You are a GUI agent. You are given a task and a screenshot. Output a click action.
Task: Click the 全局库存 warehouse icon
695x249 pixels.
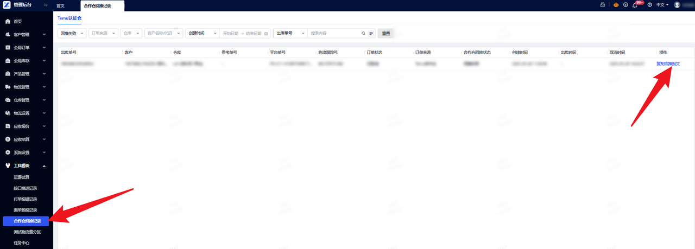coord(8,61)
